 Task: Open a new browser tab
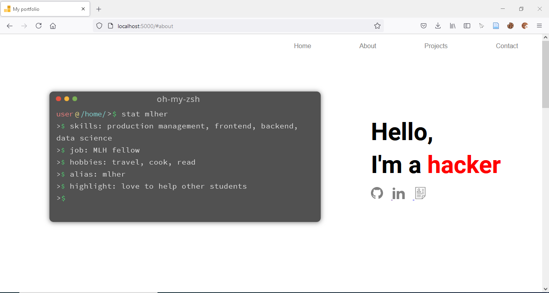[x=99, y=9]
